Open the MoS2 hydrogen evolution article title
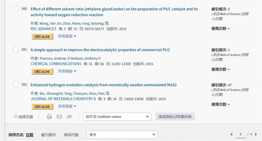Screen dimensions: 262x141 103,85
